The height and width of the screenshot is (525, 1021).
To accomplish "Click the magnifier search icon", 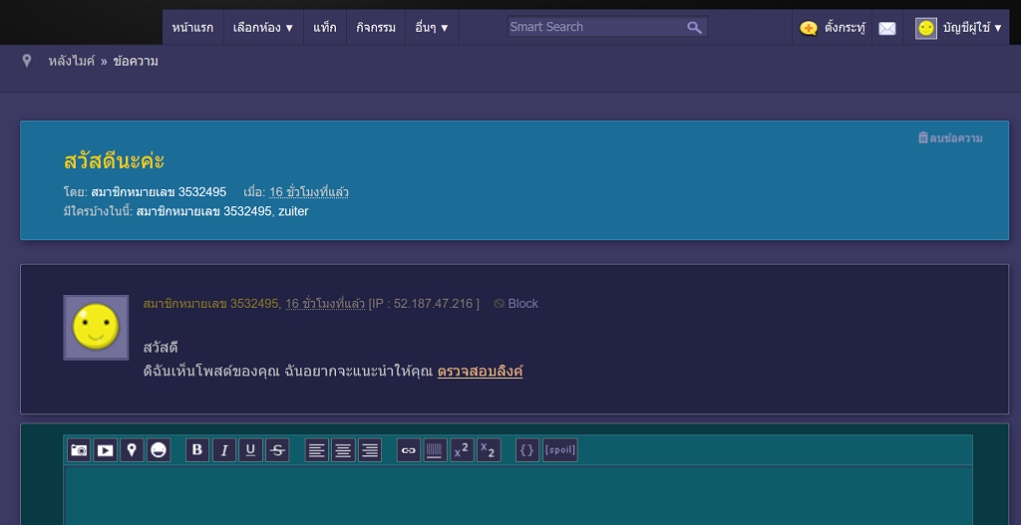I will (694, 27).
